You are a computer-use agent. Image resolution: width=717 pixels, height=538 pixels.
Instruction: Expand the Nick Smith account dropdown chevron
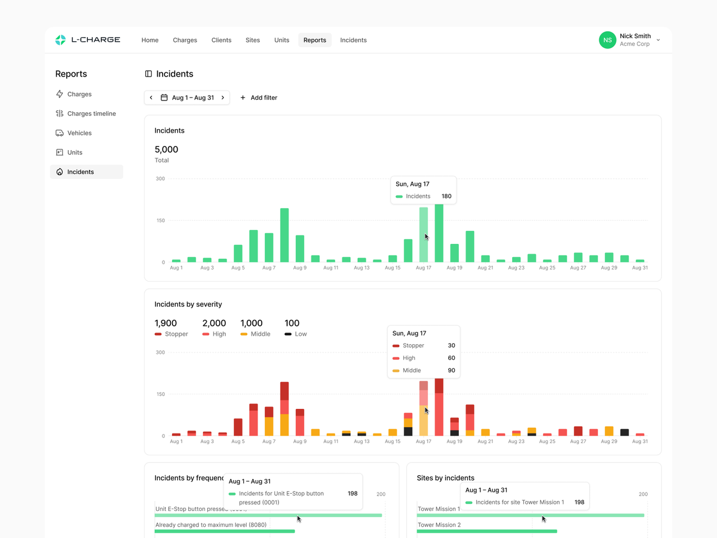coord(658,40)
